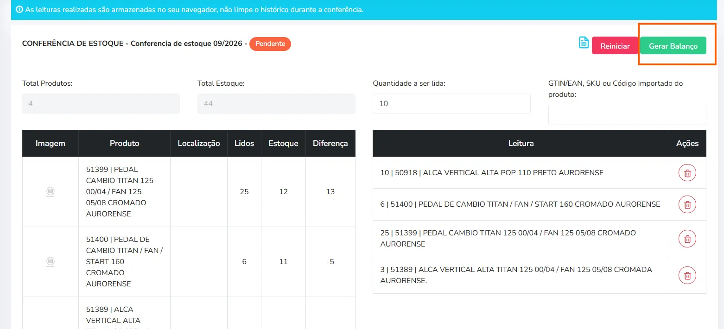Select the reading text for 6 | 51400

(x=520, y=204)
